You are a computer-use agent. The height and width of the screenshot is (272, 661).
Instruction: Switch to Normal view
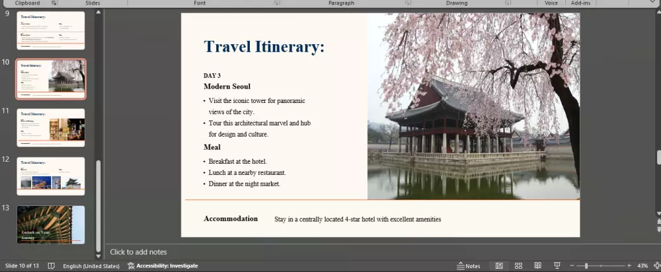click(499, 265)
